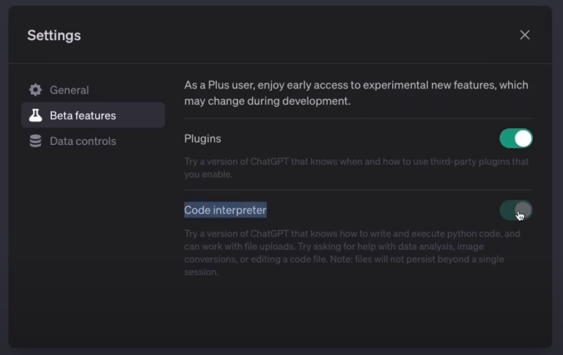Click the divider line above Code interpreter
The image size is (563, 355).
click(358, 190)
